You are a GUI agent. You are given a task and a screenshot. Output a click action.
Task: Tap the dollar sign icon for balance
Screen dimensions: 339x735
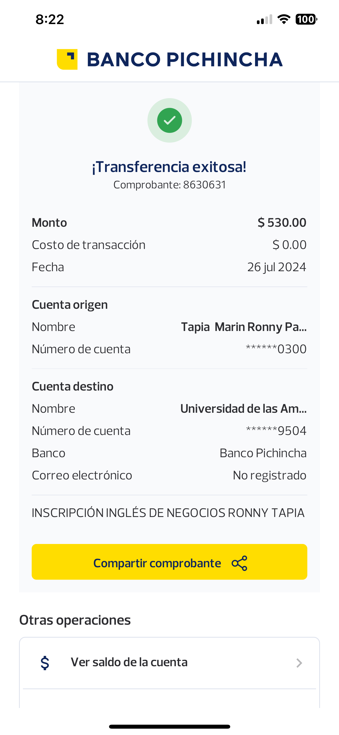pos(45,663)
